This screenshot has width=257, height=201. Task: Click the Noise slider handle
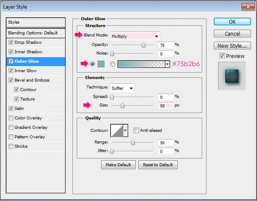click(x=112, y=54)
